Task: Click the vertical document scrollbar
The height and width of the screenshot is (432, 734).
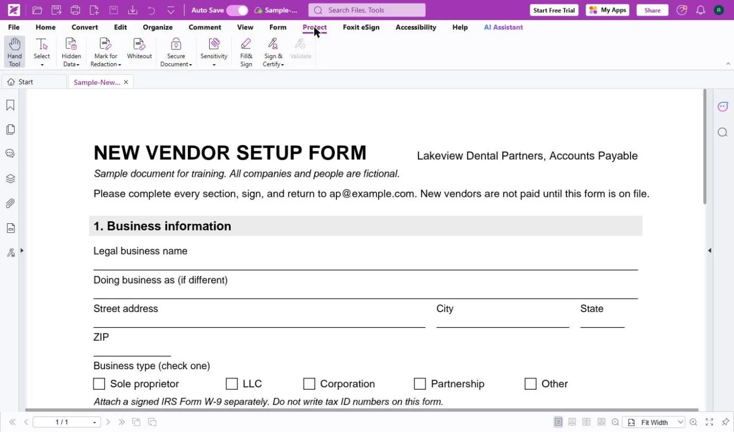Action: pyautogui.click(x=705, y=147)
